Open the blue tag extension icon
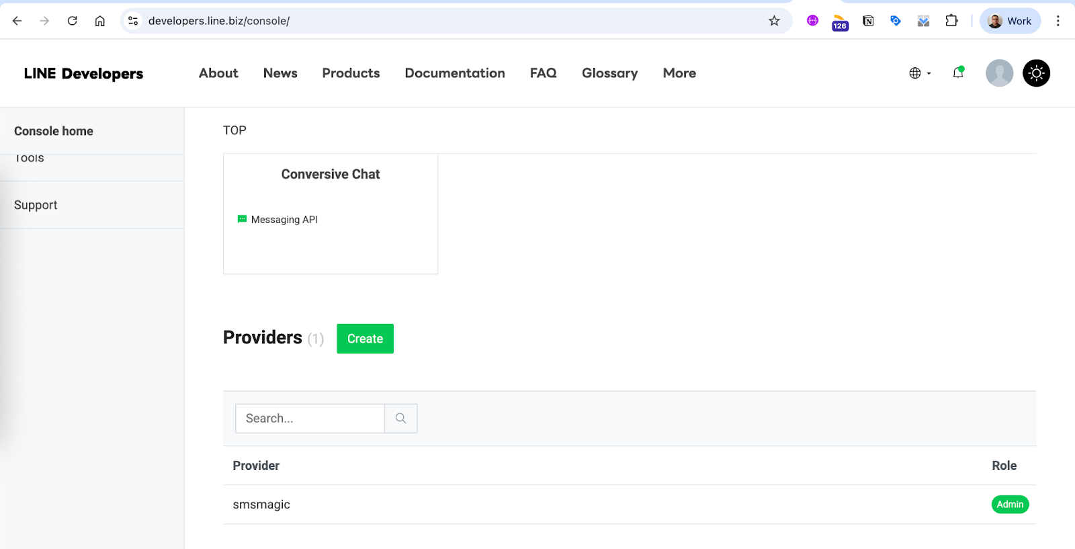 [895, 21]
